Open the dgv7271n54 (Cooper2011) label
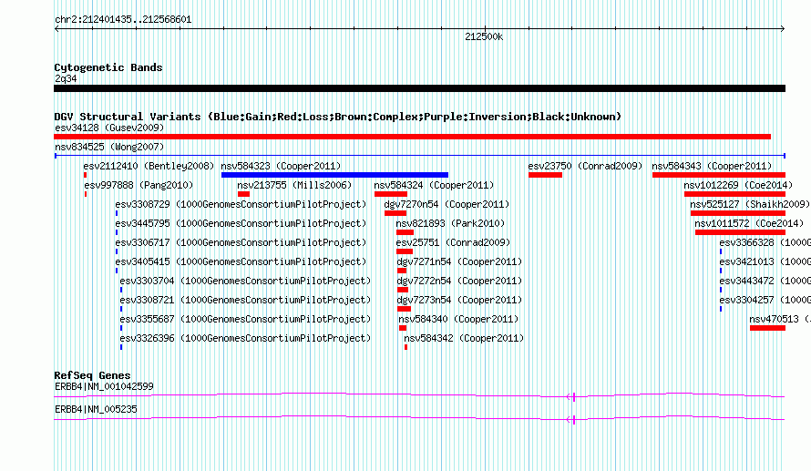The image size is (811, 471). 459,261
